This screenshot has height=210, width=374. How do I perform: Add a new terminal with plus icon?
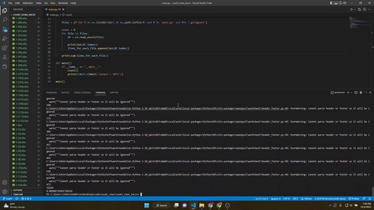click(348, 92)
